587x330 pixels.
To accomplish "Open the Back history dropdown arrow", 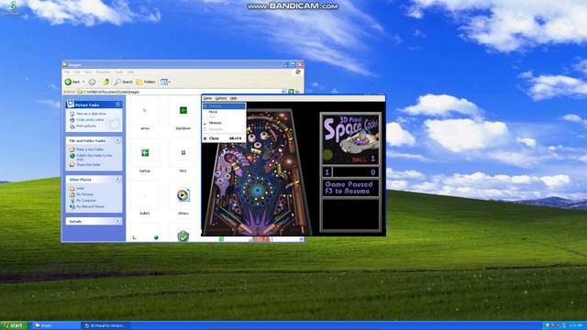I will point(83,82).
